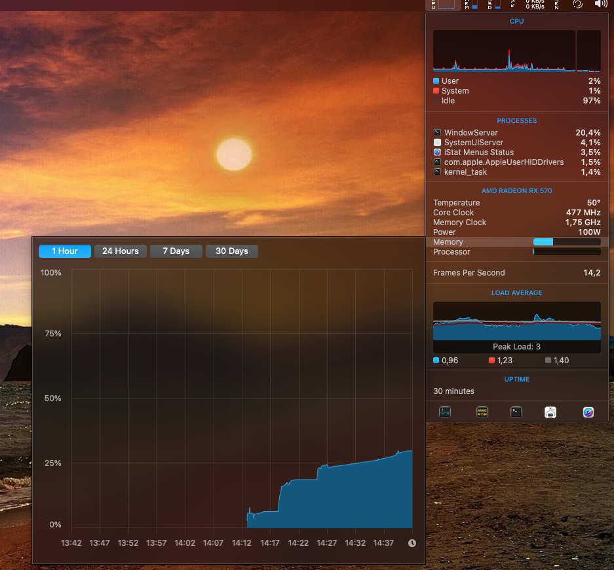Click the iStat Menus Status process

point(516,152)
